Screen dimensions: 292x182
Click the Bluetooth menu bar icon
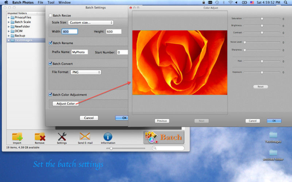click(224, 3)
